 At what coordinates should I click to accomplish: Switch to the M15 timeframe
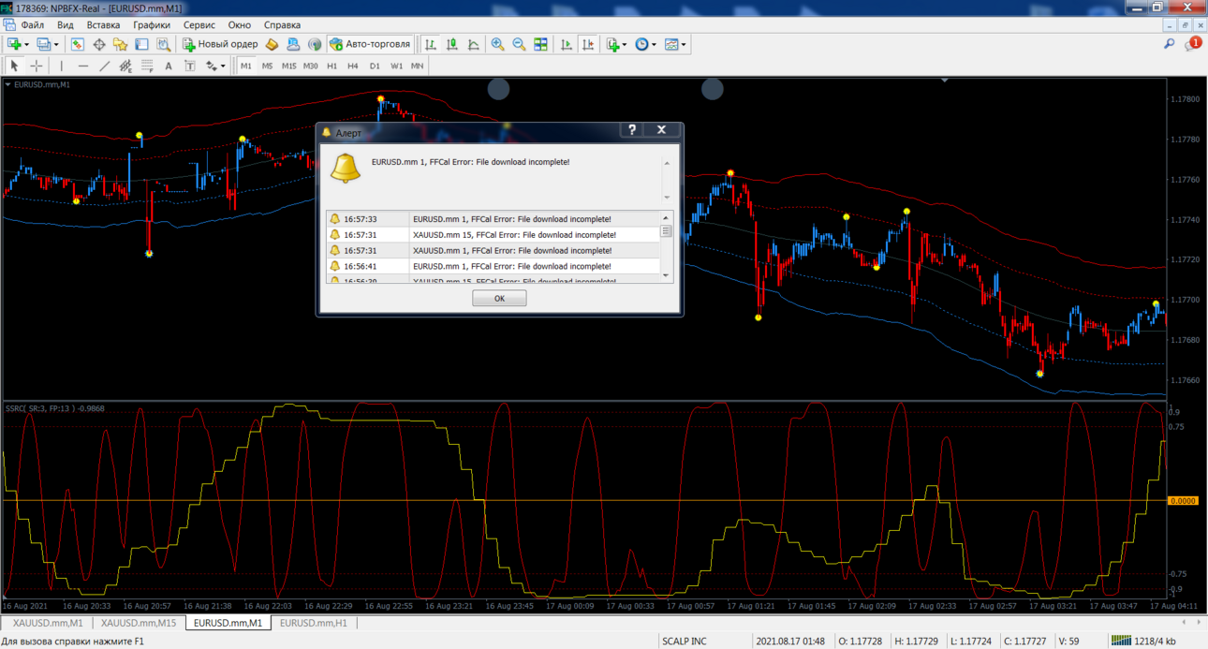pos(288,66)
